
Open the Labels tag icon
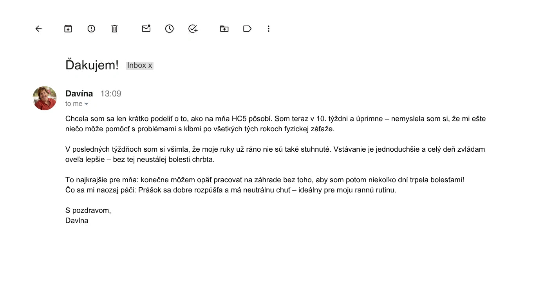[247, 29]
